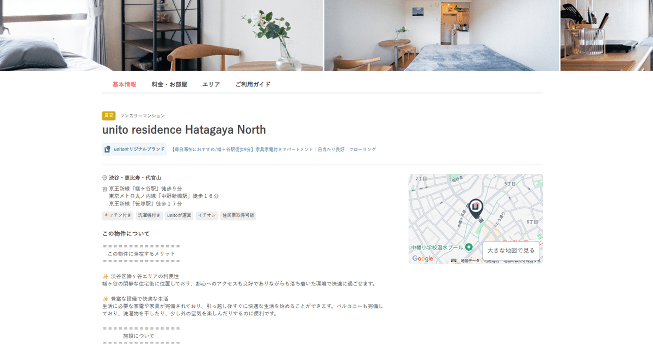The width and height of the screenshot is (653, 348).
Task: Click the unito brand logo icon
Action: click(107, 149)
